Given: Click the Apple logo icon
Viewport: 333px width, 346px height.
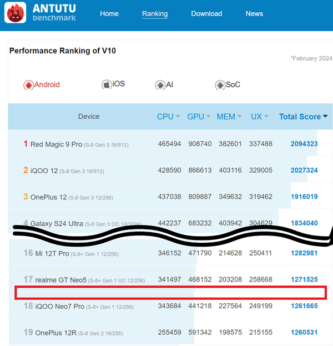Looking at the screenshot, I should pyautogui.click(x=107, y=84).
